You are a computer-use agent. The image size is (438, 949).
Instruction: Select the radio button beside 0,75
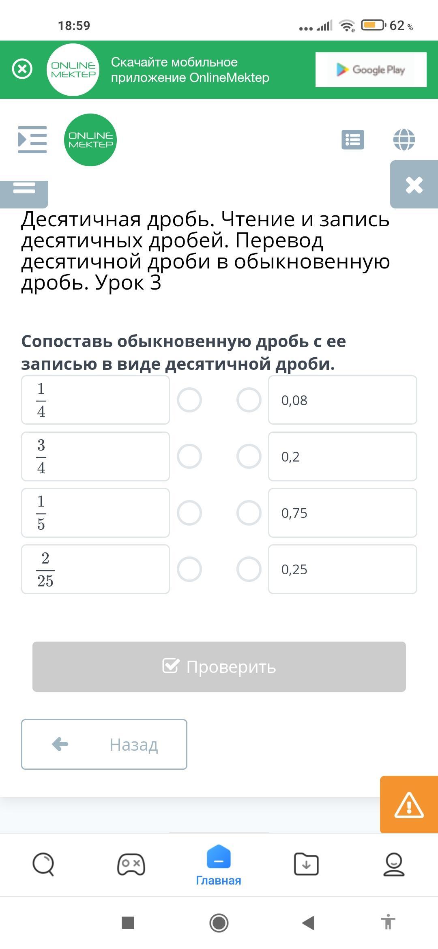pos(249,513)
